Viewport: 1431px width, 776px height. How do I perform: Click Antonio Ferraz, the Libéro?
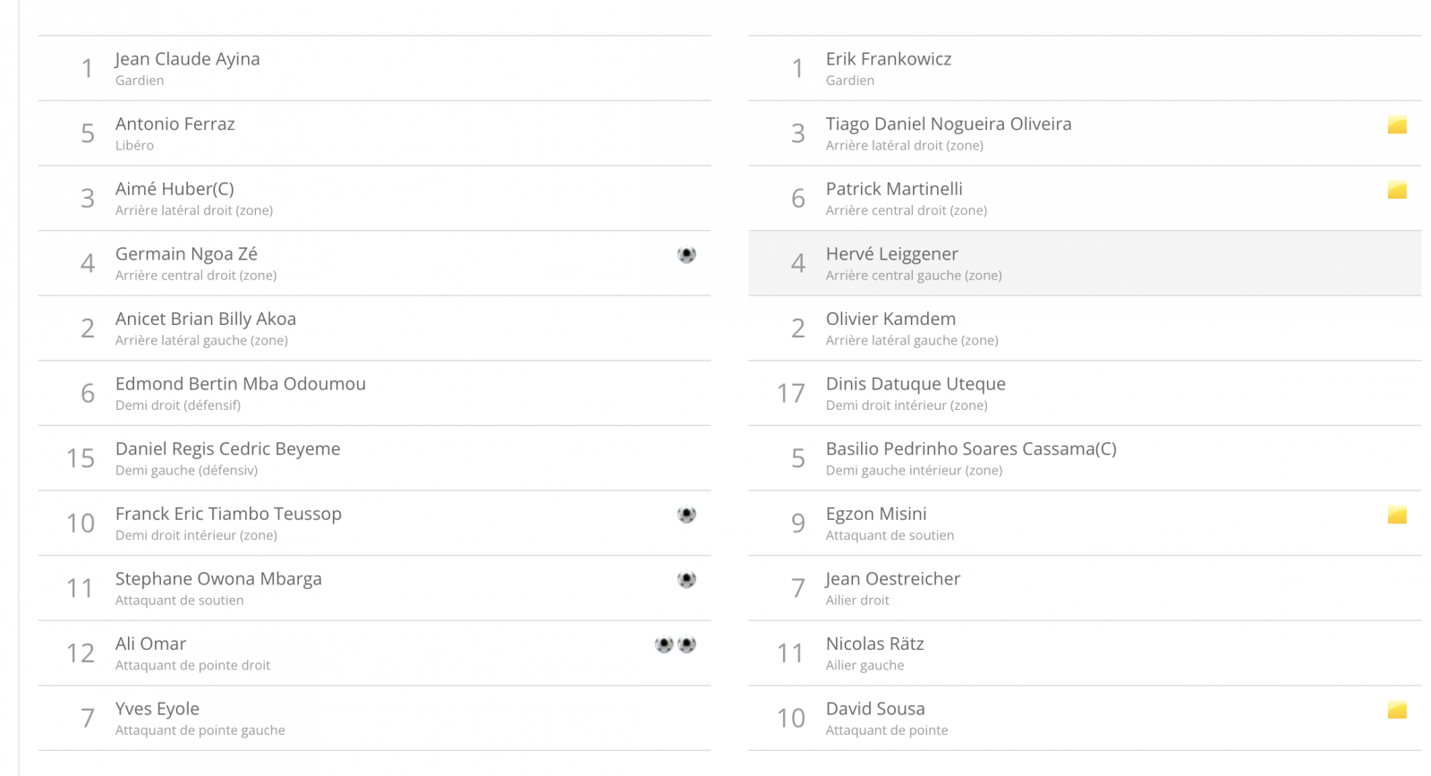pyautogui.click(x=374, y=133)
